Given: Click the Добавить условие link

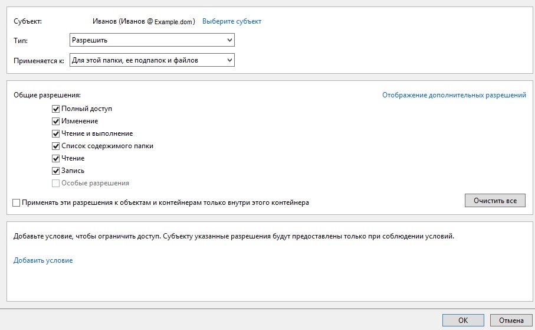Looking at the screenshot, I should point(43,260).
